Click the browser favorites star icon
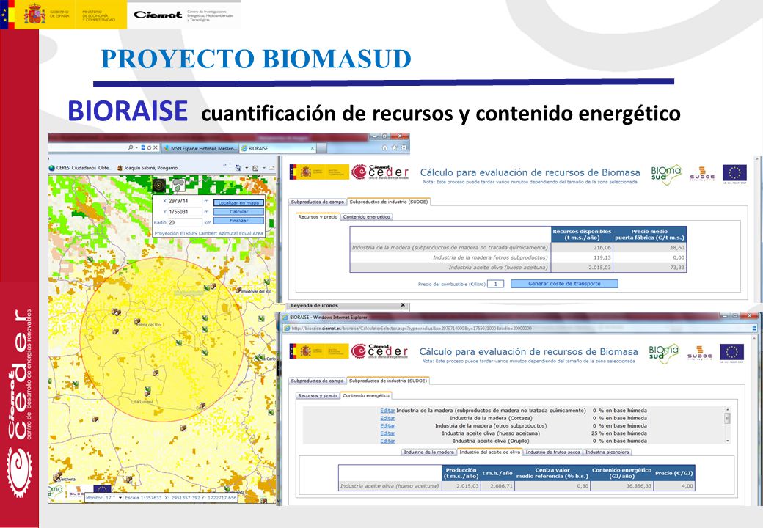The image size is (763, 528). pyautogui.click(x=394, y=148)
